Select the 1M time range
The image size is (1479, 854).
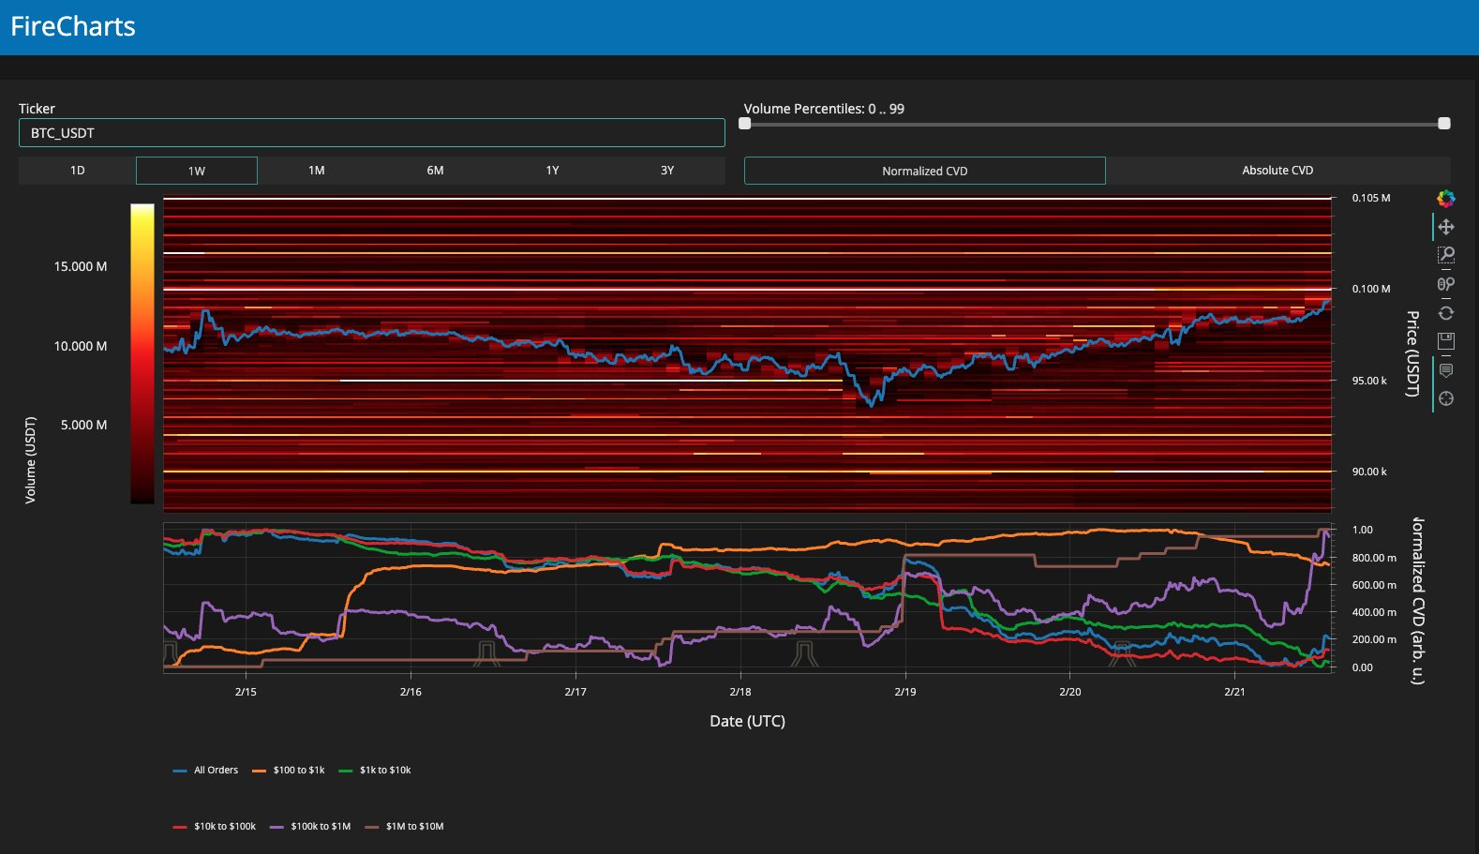[317, 171]
